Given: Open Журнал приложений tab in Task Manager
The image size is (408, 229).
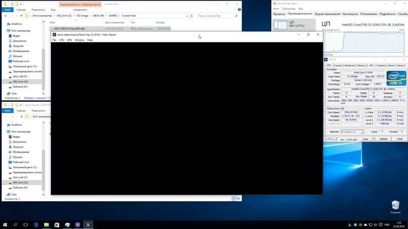Looking at the screenshot, I should pyautogui.click(x=327, y=14).
